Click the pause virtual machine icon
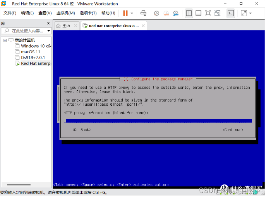Screen dimensions: 266x198 [x=125, y=13]
